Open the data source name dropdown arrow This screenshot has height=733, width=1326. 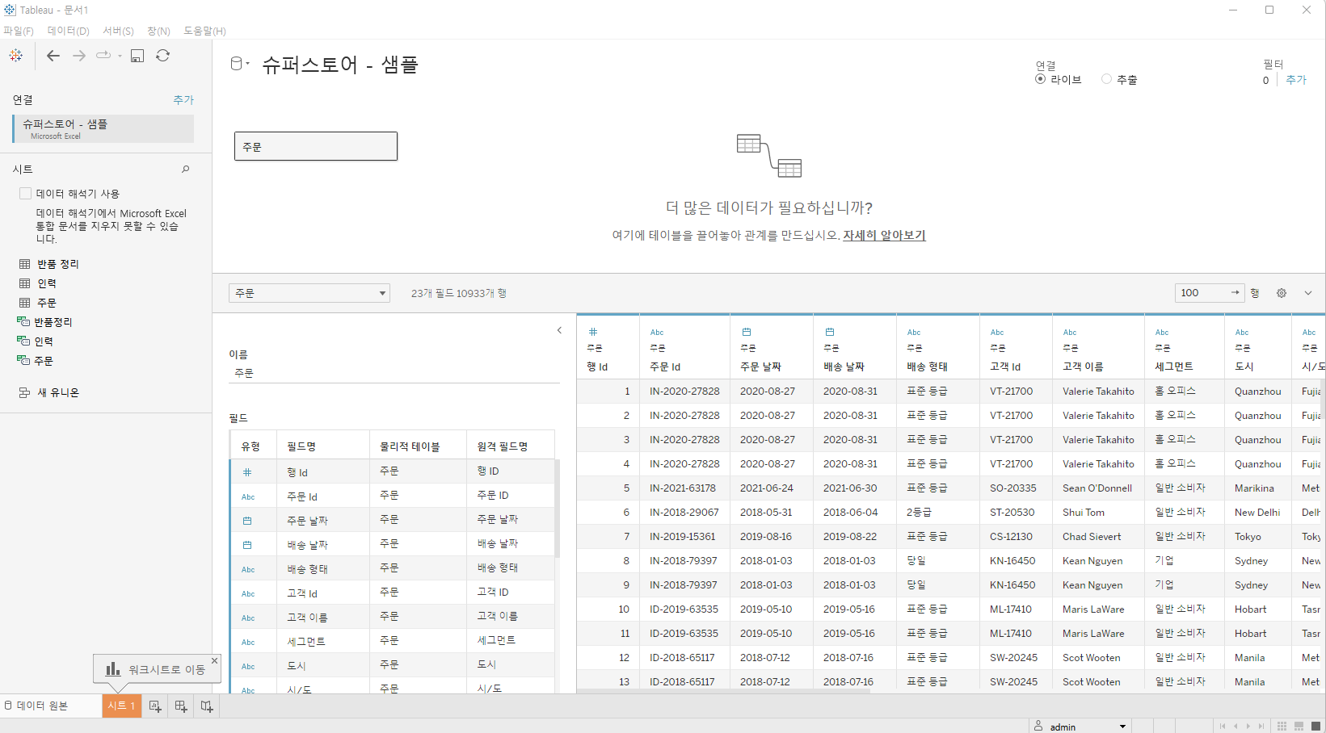click(x=248, y=63)
